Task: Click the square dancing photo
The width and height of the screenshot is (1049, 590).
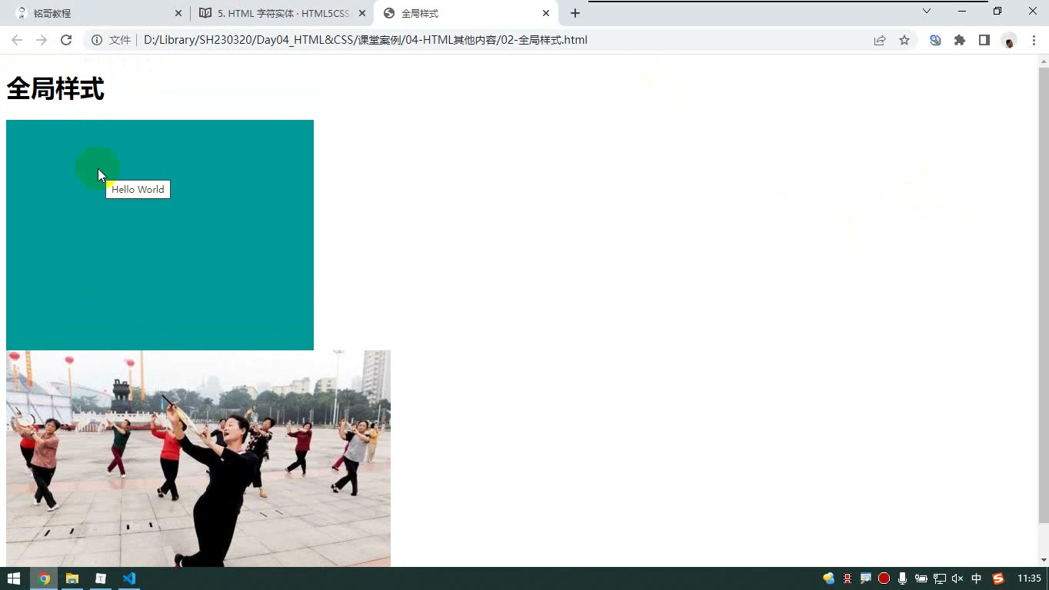Action: (198, 459)
